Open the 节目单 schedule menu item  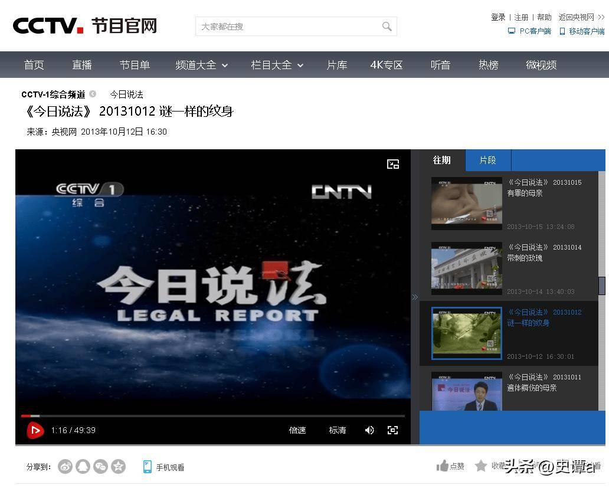click(x=135, y=65)
